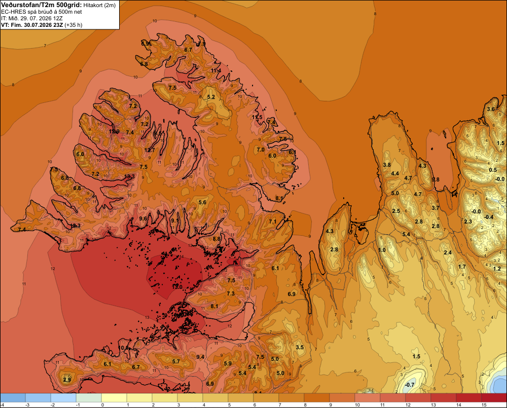Click the temperature value '2.9'

point(67,380)
